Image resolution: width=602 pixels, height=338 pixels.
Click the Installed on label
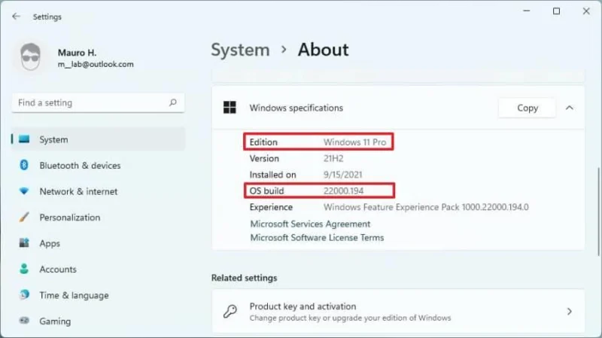272,175
